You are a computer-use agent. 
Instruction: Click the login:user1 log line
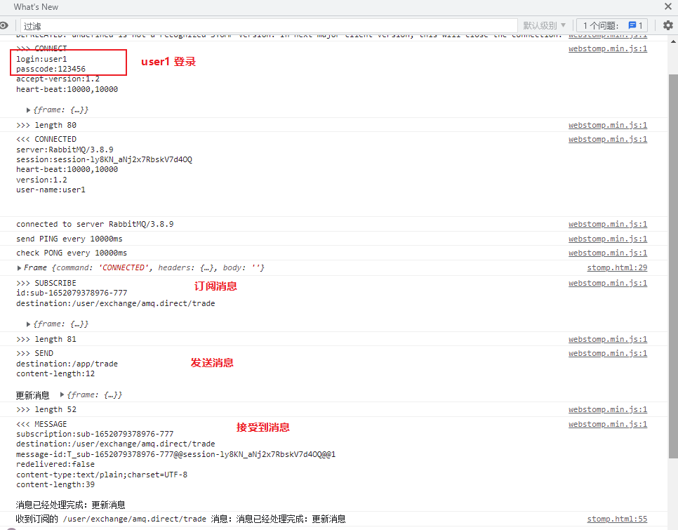tap(41, 59)
